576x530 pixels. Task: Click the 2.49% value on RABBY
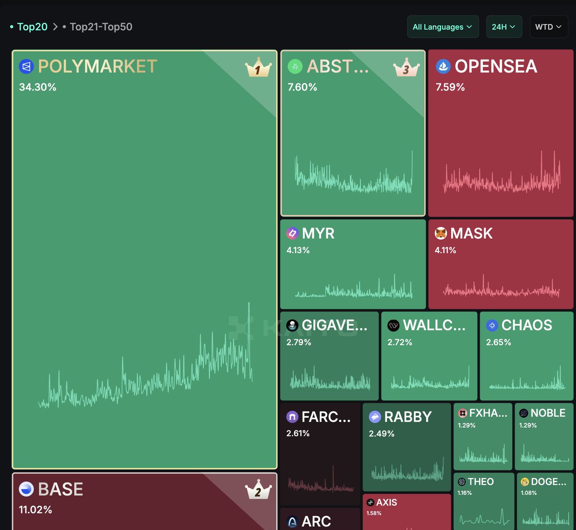382,434
